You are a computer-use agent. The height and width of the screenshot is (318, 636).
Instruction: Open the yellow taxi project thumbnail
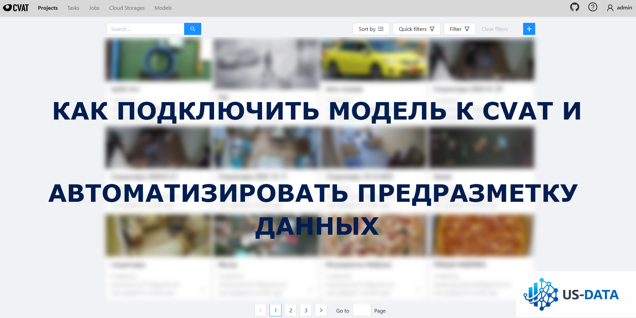[374, 59]
